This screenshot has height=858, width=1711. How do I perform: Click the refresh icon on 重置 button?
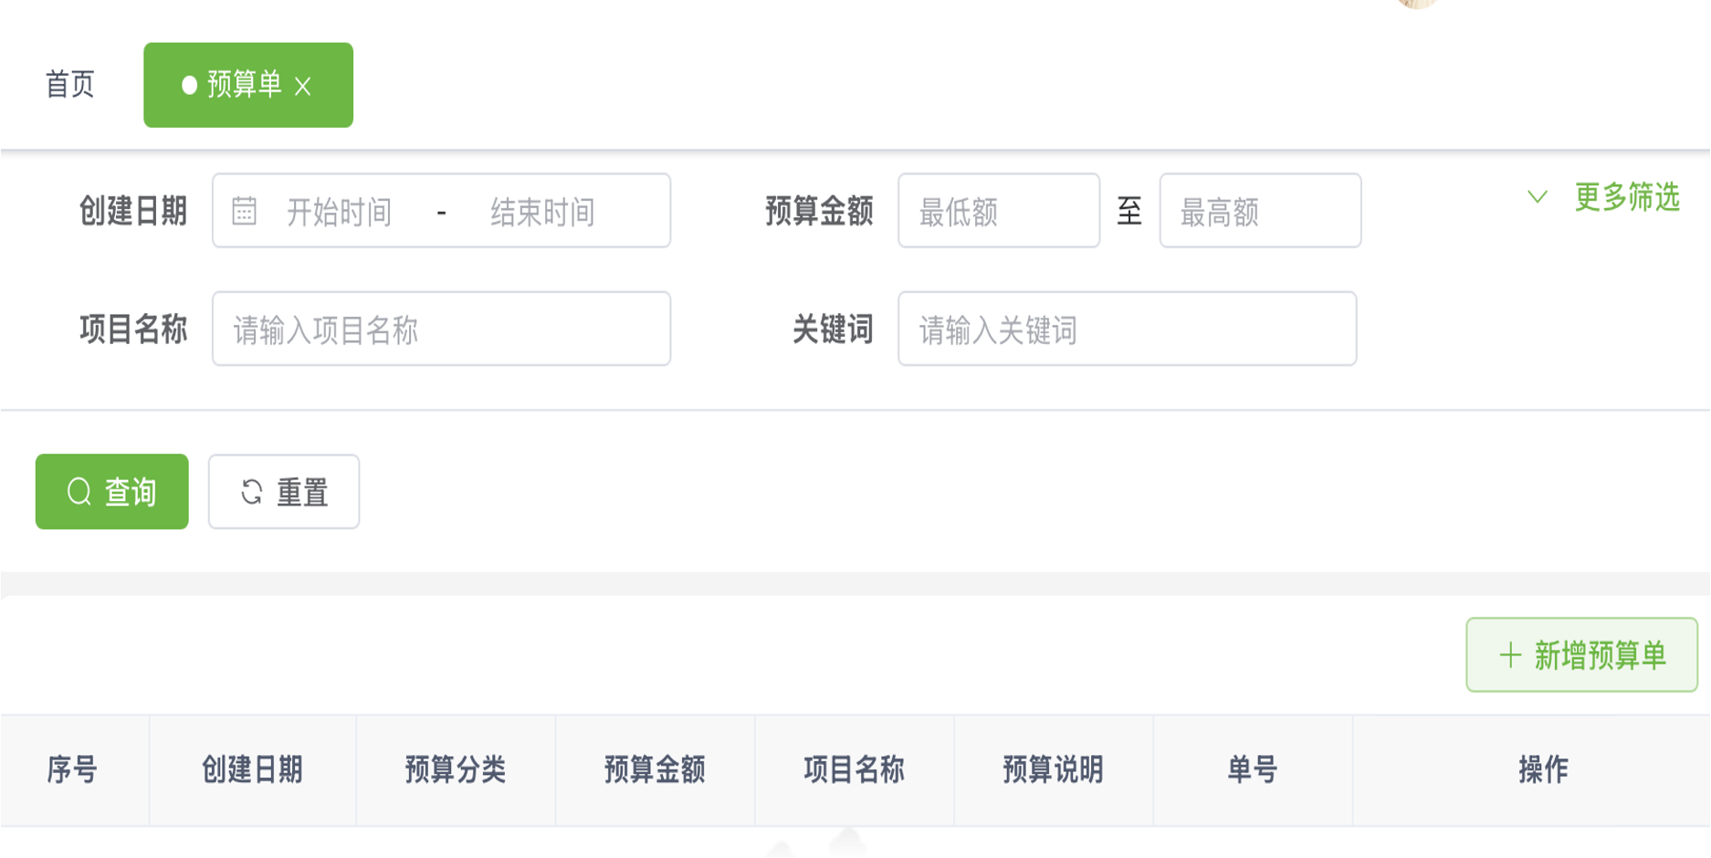(x=253, y=491)
